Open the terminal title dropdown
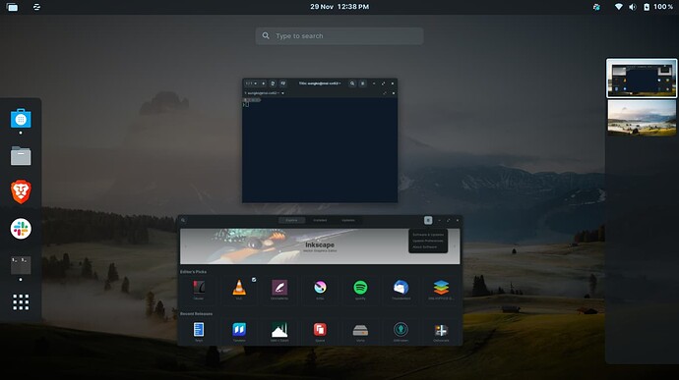Screen dimensions: 679x380 click(x=320, y=83)
